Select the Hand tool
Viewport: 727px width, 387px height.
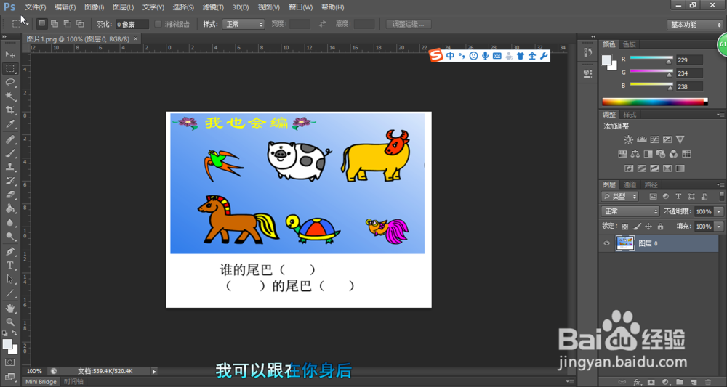9,309
